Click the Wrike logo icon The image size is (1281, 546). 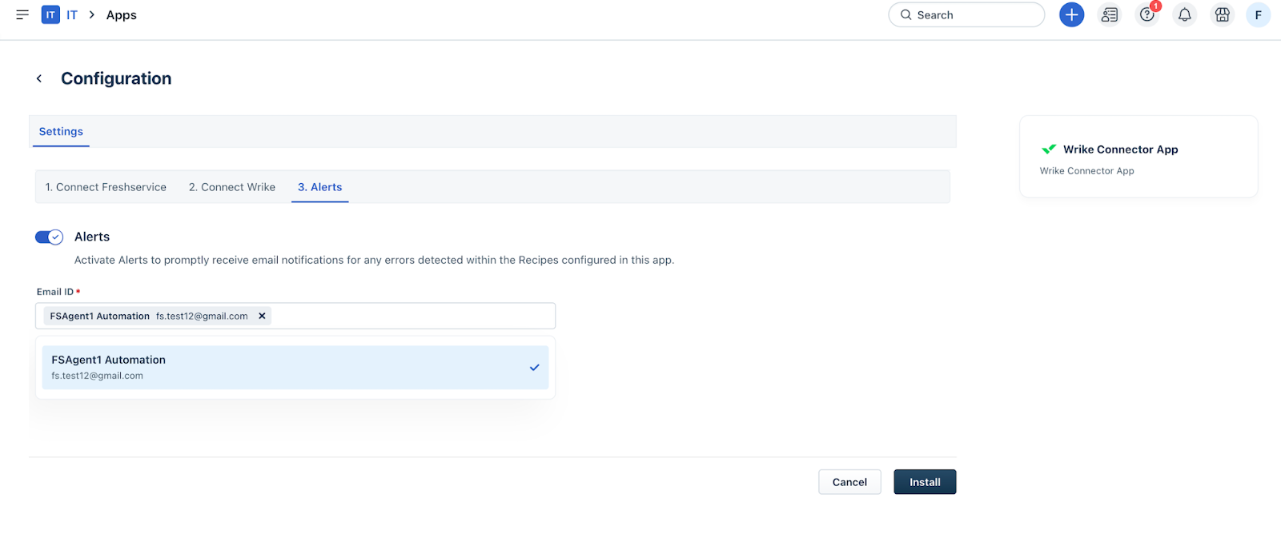point(1049,149)
